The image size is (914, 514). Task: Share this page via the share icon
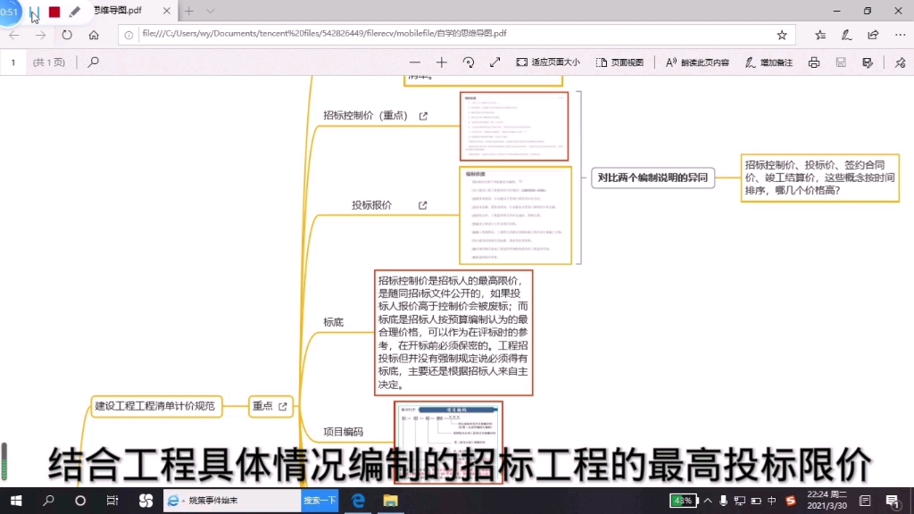coord(873,34)
